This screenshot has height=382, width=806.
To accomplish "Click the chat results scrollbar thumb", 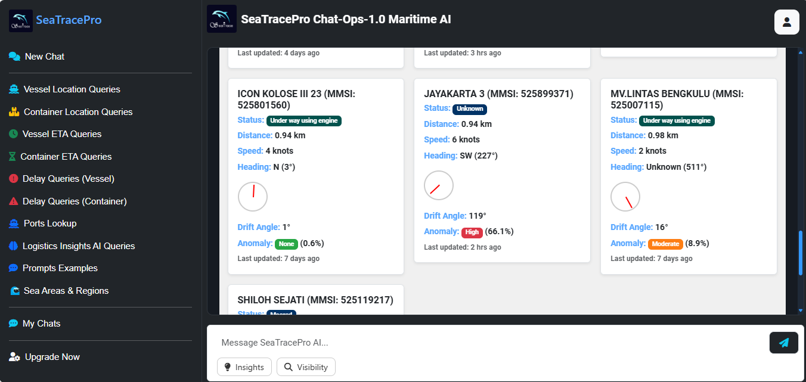I will tap(801, 253).
